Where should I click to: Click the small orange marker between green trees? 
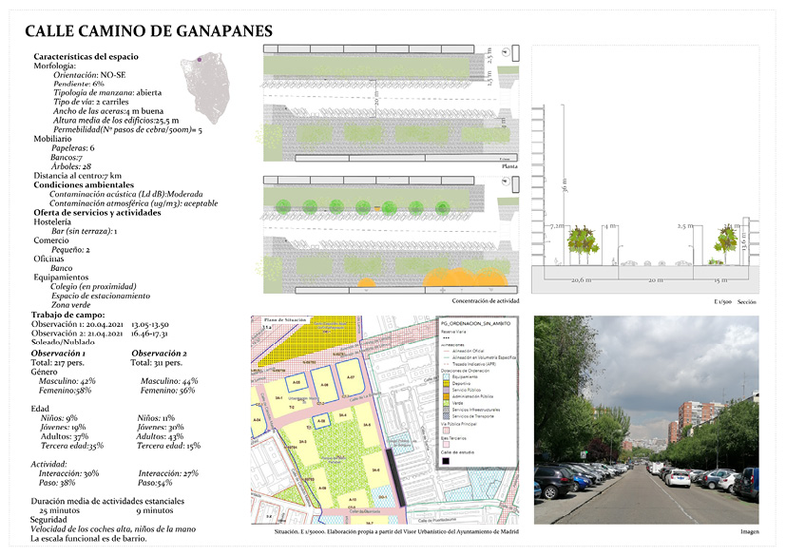(377, 207)
